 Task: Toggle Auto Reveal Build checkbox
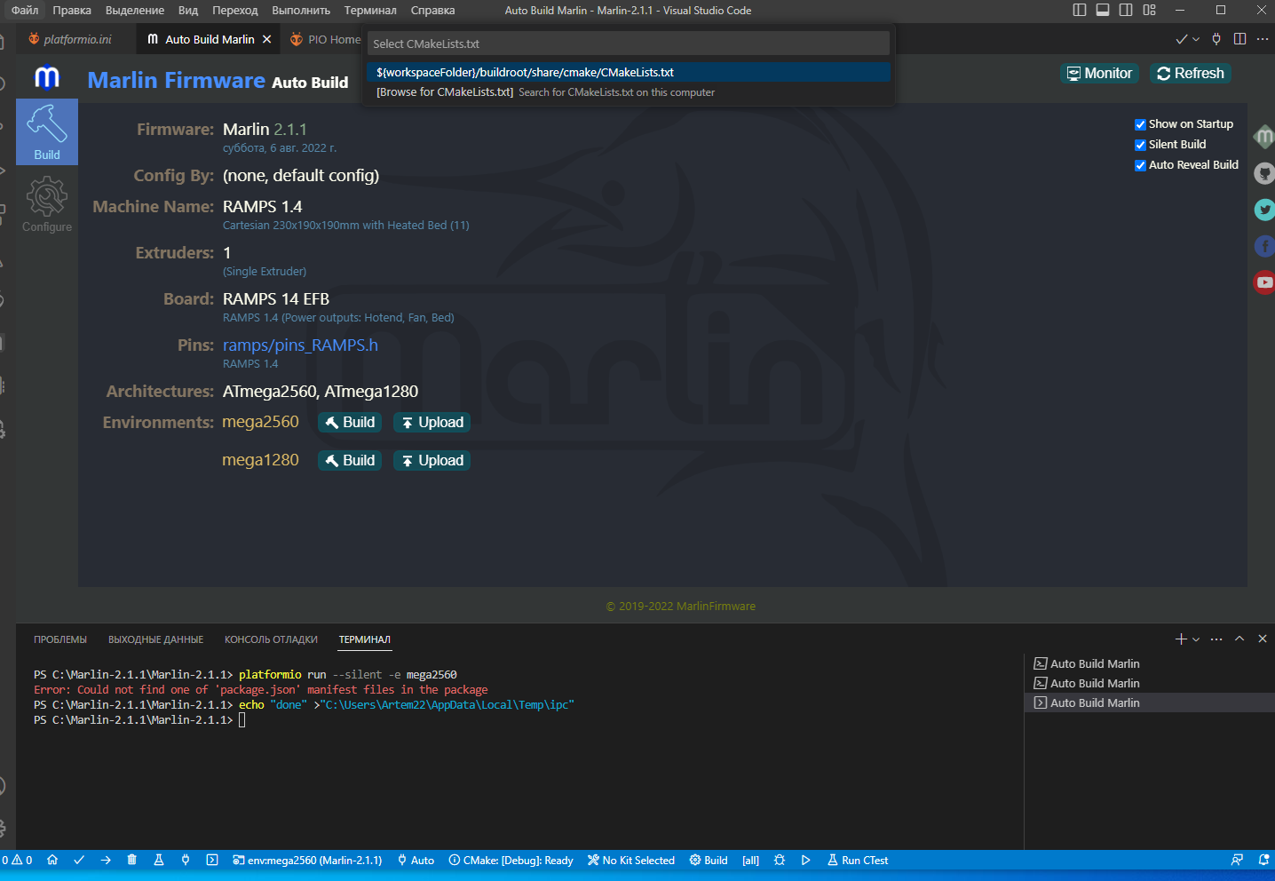tap(1140, 165)
